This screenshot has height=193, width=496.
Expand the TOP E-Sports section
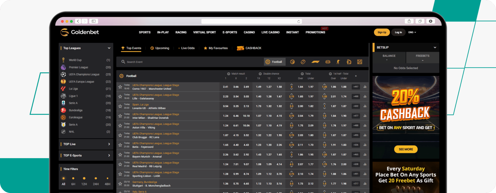pyautogui.click(x=109, y=155)
